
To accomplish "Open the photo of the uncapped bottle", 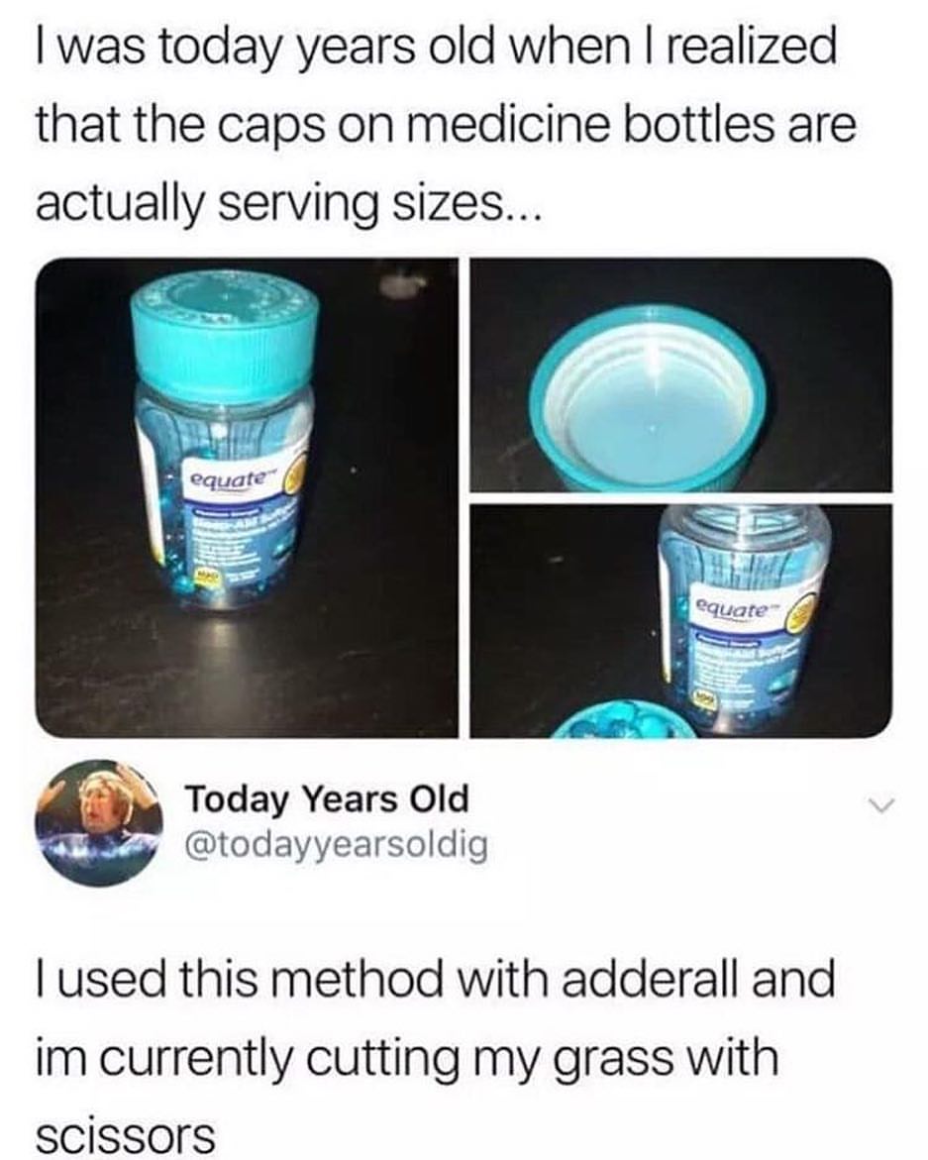I will point(681,621).
